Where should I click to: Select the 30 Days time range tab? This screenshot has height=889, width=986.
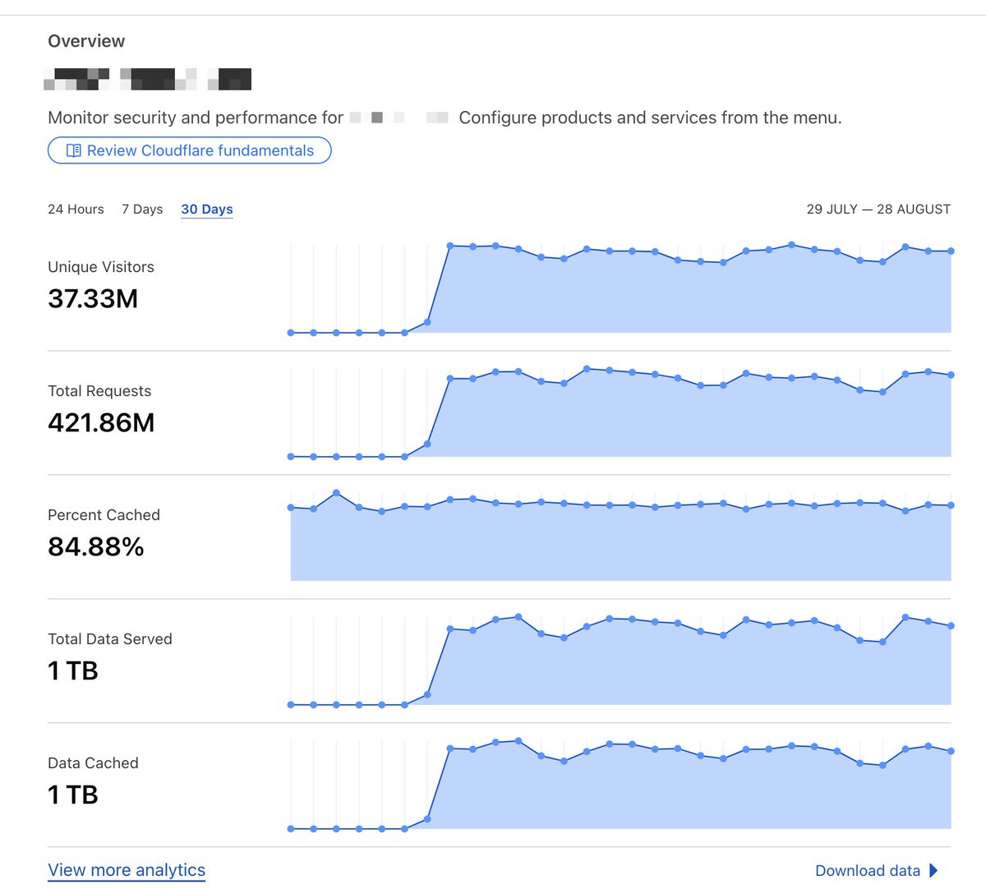(x=207, y=209)
